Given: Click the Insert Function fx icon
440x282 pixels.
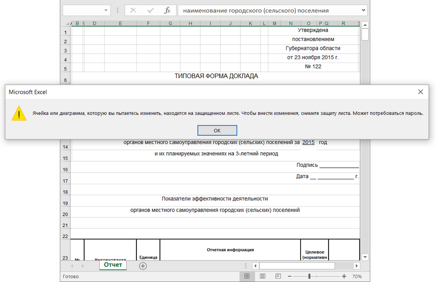Looking at the screenshot, I should click(167, 10).
